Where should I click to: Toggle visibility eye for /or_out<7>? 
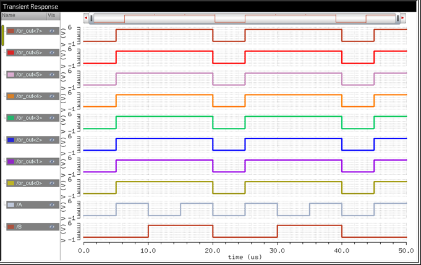[x=53, y=31]
